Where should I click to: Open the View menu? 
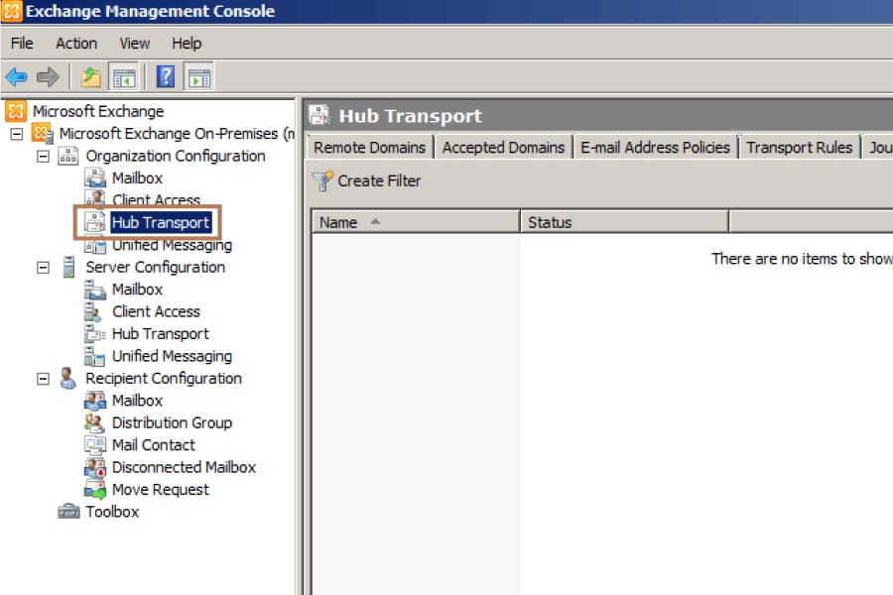[x=135, y=44]
